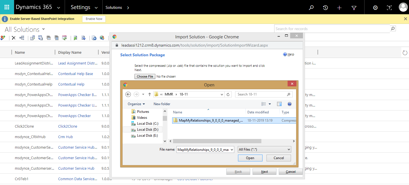Viewport: 409px width, 185px height.
Task: Open the search magnifier in top bar
Action: 311,8
